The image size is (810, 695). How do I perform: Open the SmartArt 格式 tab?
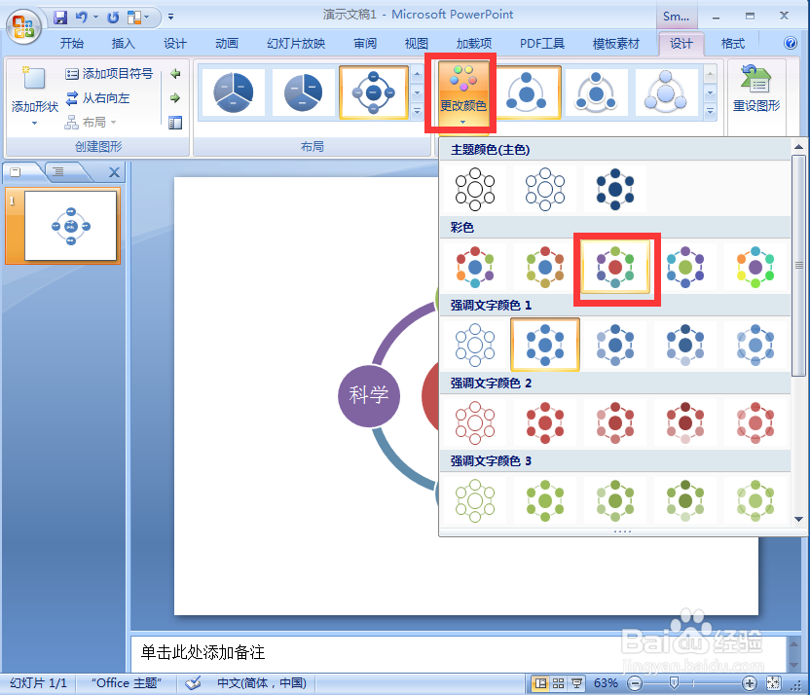pyautogui.click(x=732, y=44)
